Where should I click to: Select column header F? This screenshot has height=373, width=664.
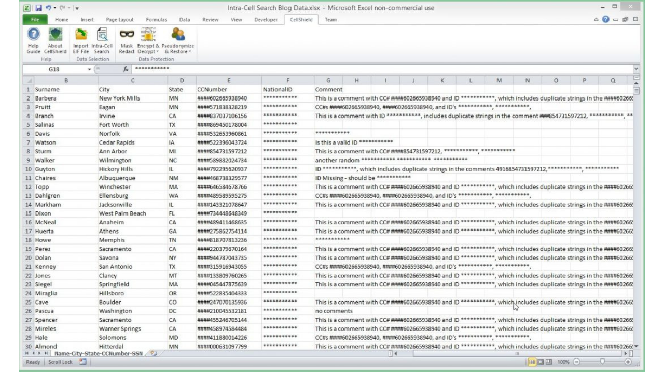click(x=287, y=80)
